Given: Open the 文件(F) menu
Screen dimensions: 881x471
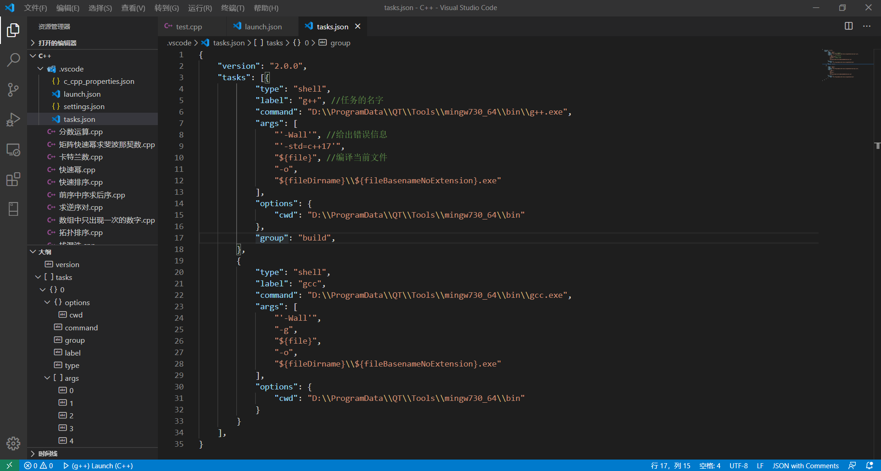Looking at the screenshot, I should click(35, 8).
